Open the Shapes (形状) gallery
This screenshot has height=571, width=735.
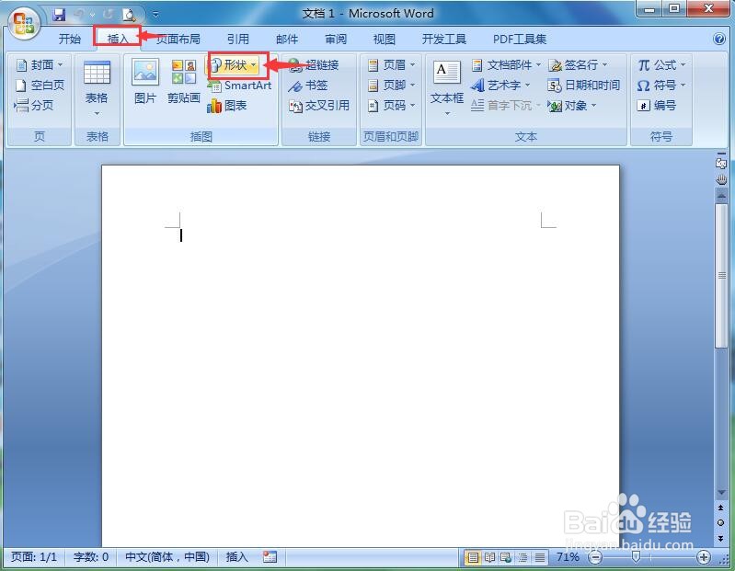point(234,64)
